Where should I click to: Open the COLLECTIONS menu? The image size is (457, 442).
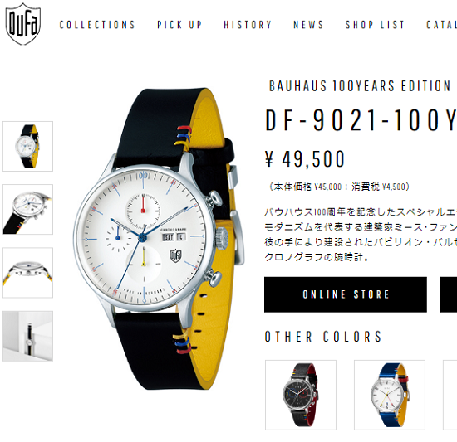[97, 25]
